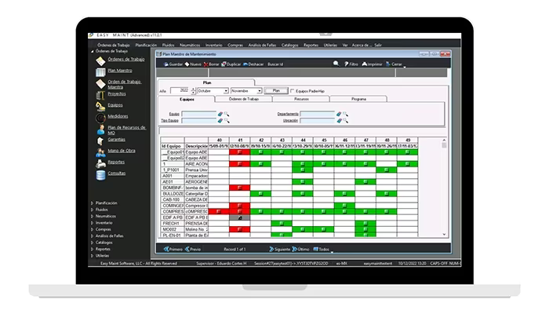Toggle the Equipos Padre-Hijo checkbox
Screen dimensions: 549x314
tap(293, 91)
